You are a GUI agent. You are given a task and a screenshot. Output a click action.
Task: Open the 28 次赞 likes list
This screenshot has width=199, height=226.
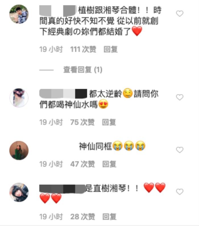click(82, 217)
